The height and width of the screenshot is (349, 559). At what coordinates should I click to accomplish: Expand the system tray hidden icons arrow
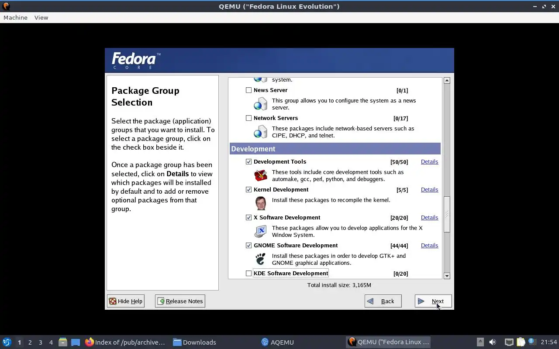coord(480,342)
